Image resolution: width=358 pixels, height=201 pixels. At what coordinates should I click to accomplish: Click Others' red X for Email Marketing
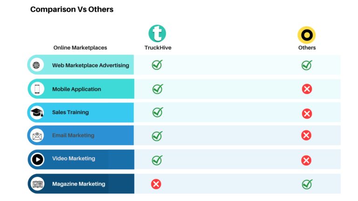[x=306, y=135]
